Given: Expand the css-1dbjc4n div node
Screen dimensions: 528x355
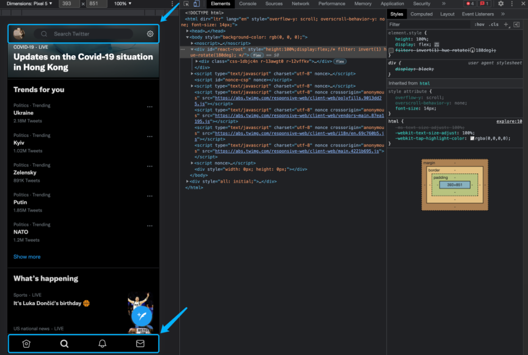Looking at the screenshot, I should (197, 61).
